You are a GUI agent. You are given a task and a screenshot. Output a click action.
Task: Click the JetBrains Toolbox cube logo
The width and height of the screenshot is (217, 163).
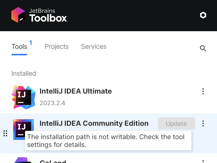pyautogui.click(x=18, y=15)
